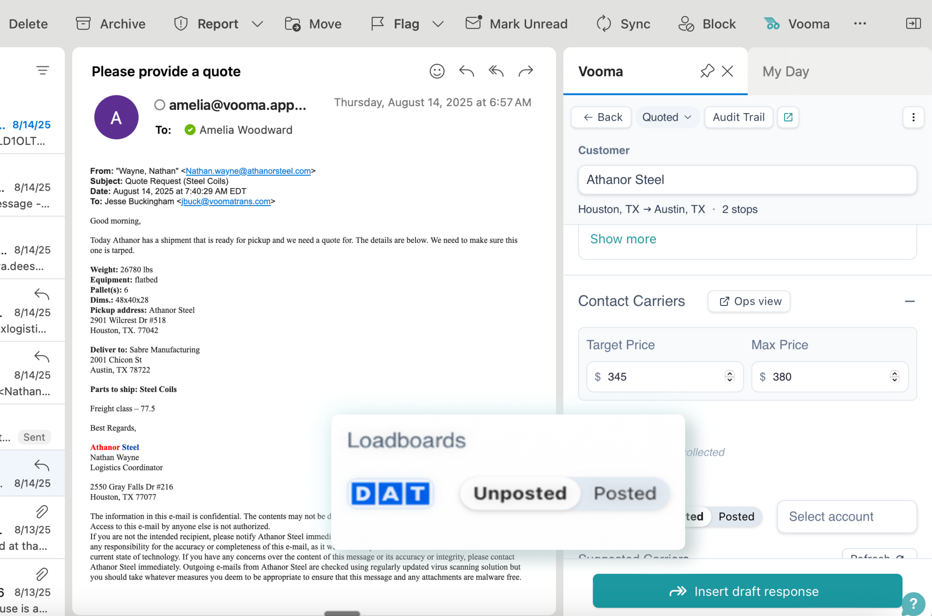
Task: Forward the email
Action: coord(526,71)
